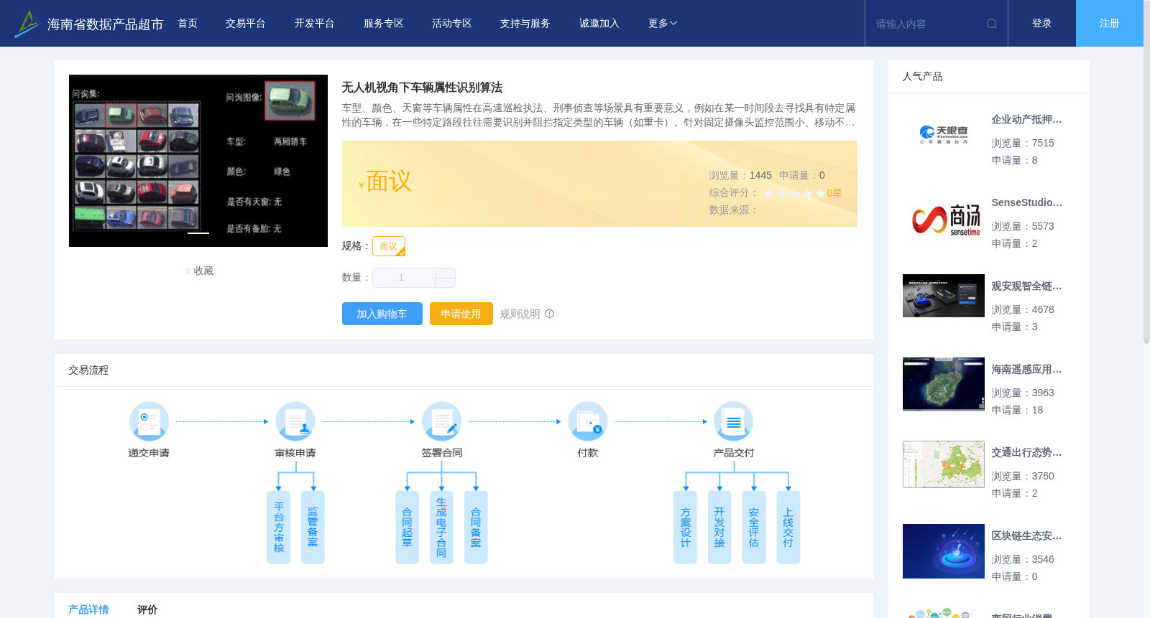The image size is (1150, 618).
Task: Click the 收藏 label
Action: point(203,271)
